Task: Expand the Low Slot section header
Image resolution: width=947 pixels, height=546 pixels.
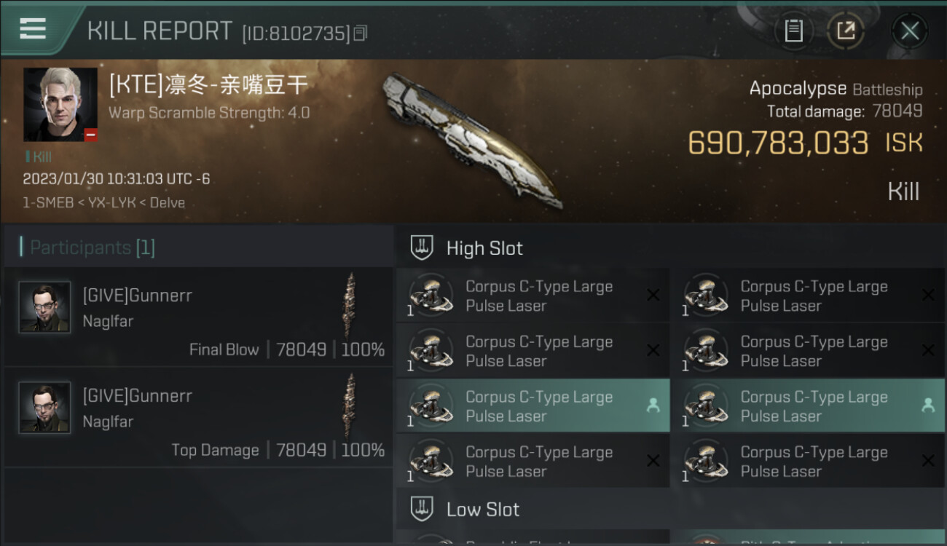Action: [x=483, y=509]
